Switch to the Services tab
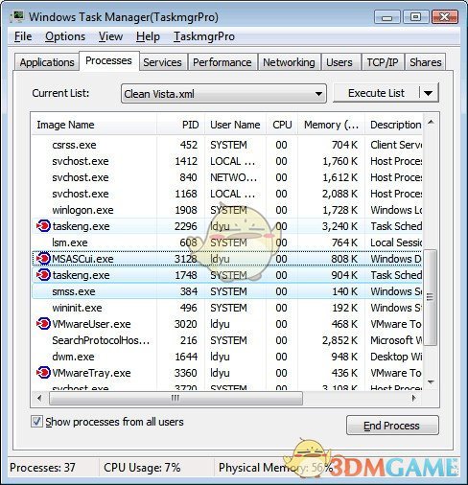This screenshot has height=485, width=468. click(162, 62)
